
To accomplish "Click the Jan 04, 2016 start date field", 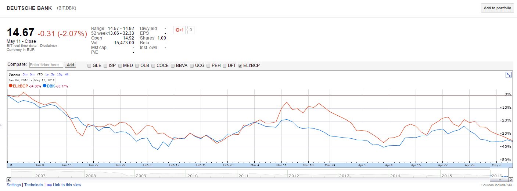I will tap(18, 80).
